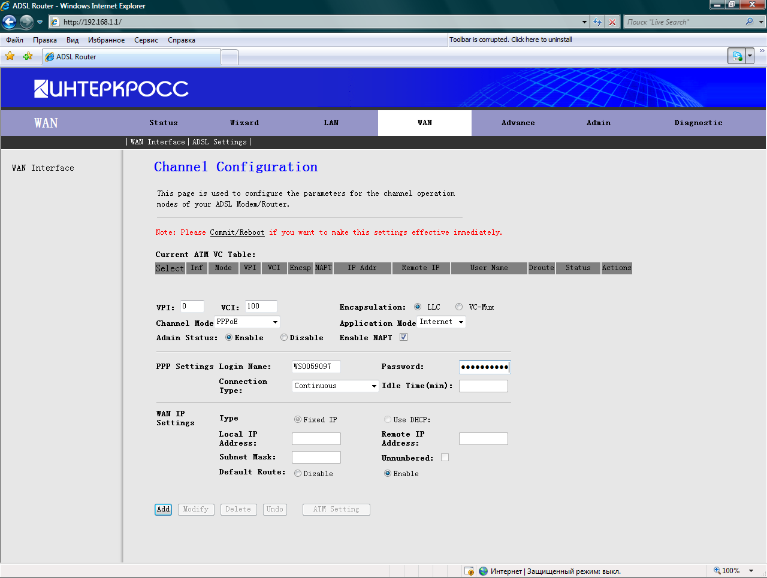
Task: Click the VPI input field
Action: (192, 307)
